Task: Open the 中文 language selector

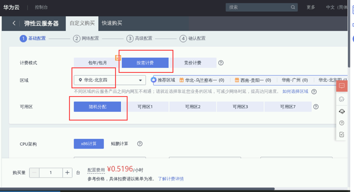Action: coord(336,7)
